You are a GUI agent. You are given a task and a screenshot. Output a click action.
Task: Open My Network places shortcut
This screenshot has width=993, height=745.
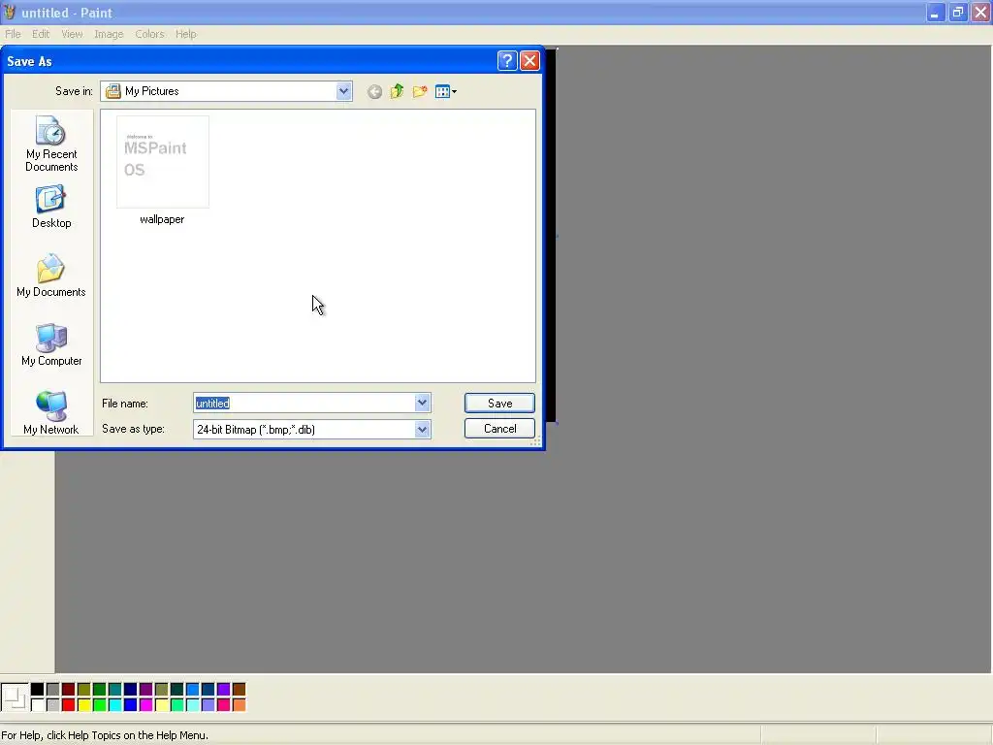pyautogui.click(x=51, y=413)
